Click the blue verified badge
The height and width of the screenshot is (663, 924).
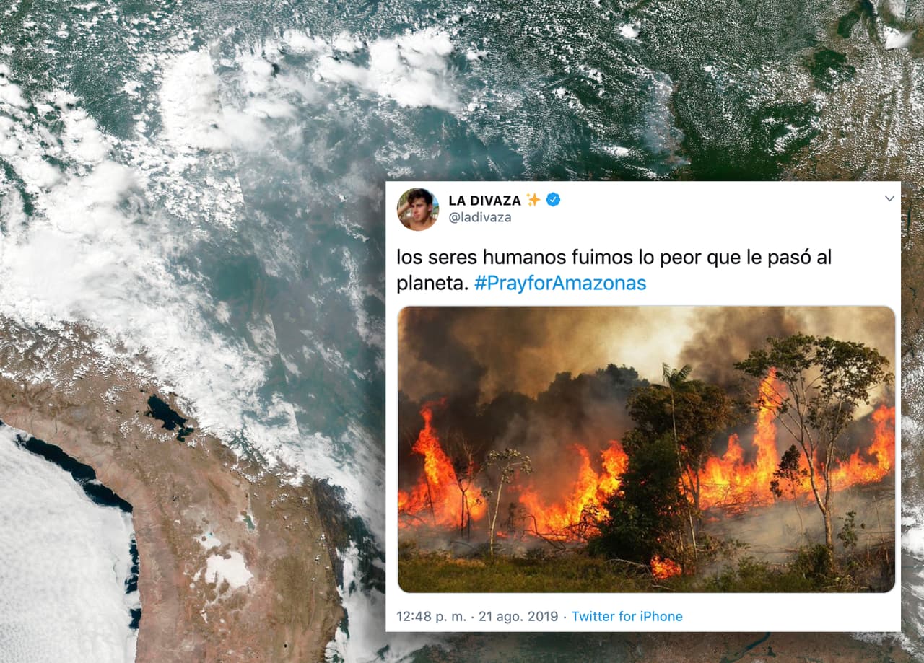click(x=553, y=200)
